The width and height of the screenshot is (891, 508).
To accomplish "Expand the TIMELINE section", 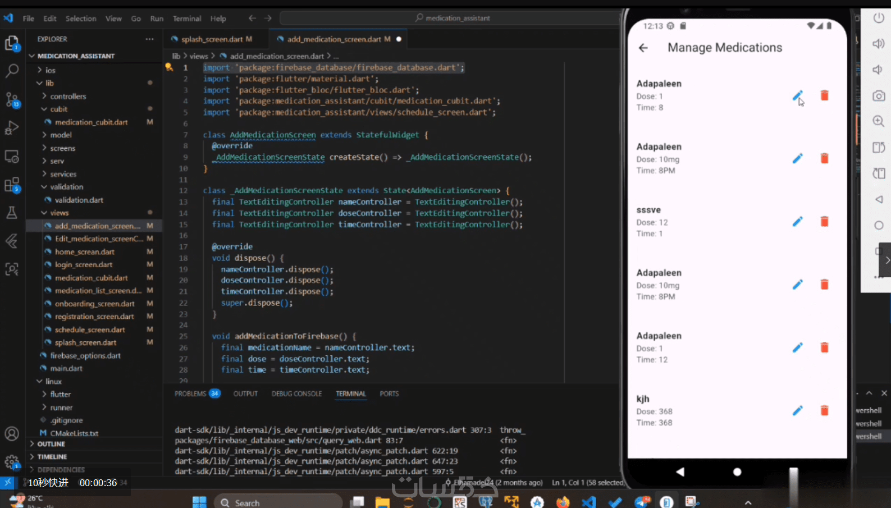I will coord(52,457).
